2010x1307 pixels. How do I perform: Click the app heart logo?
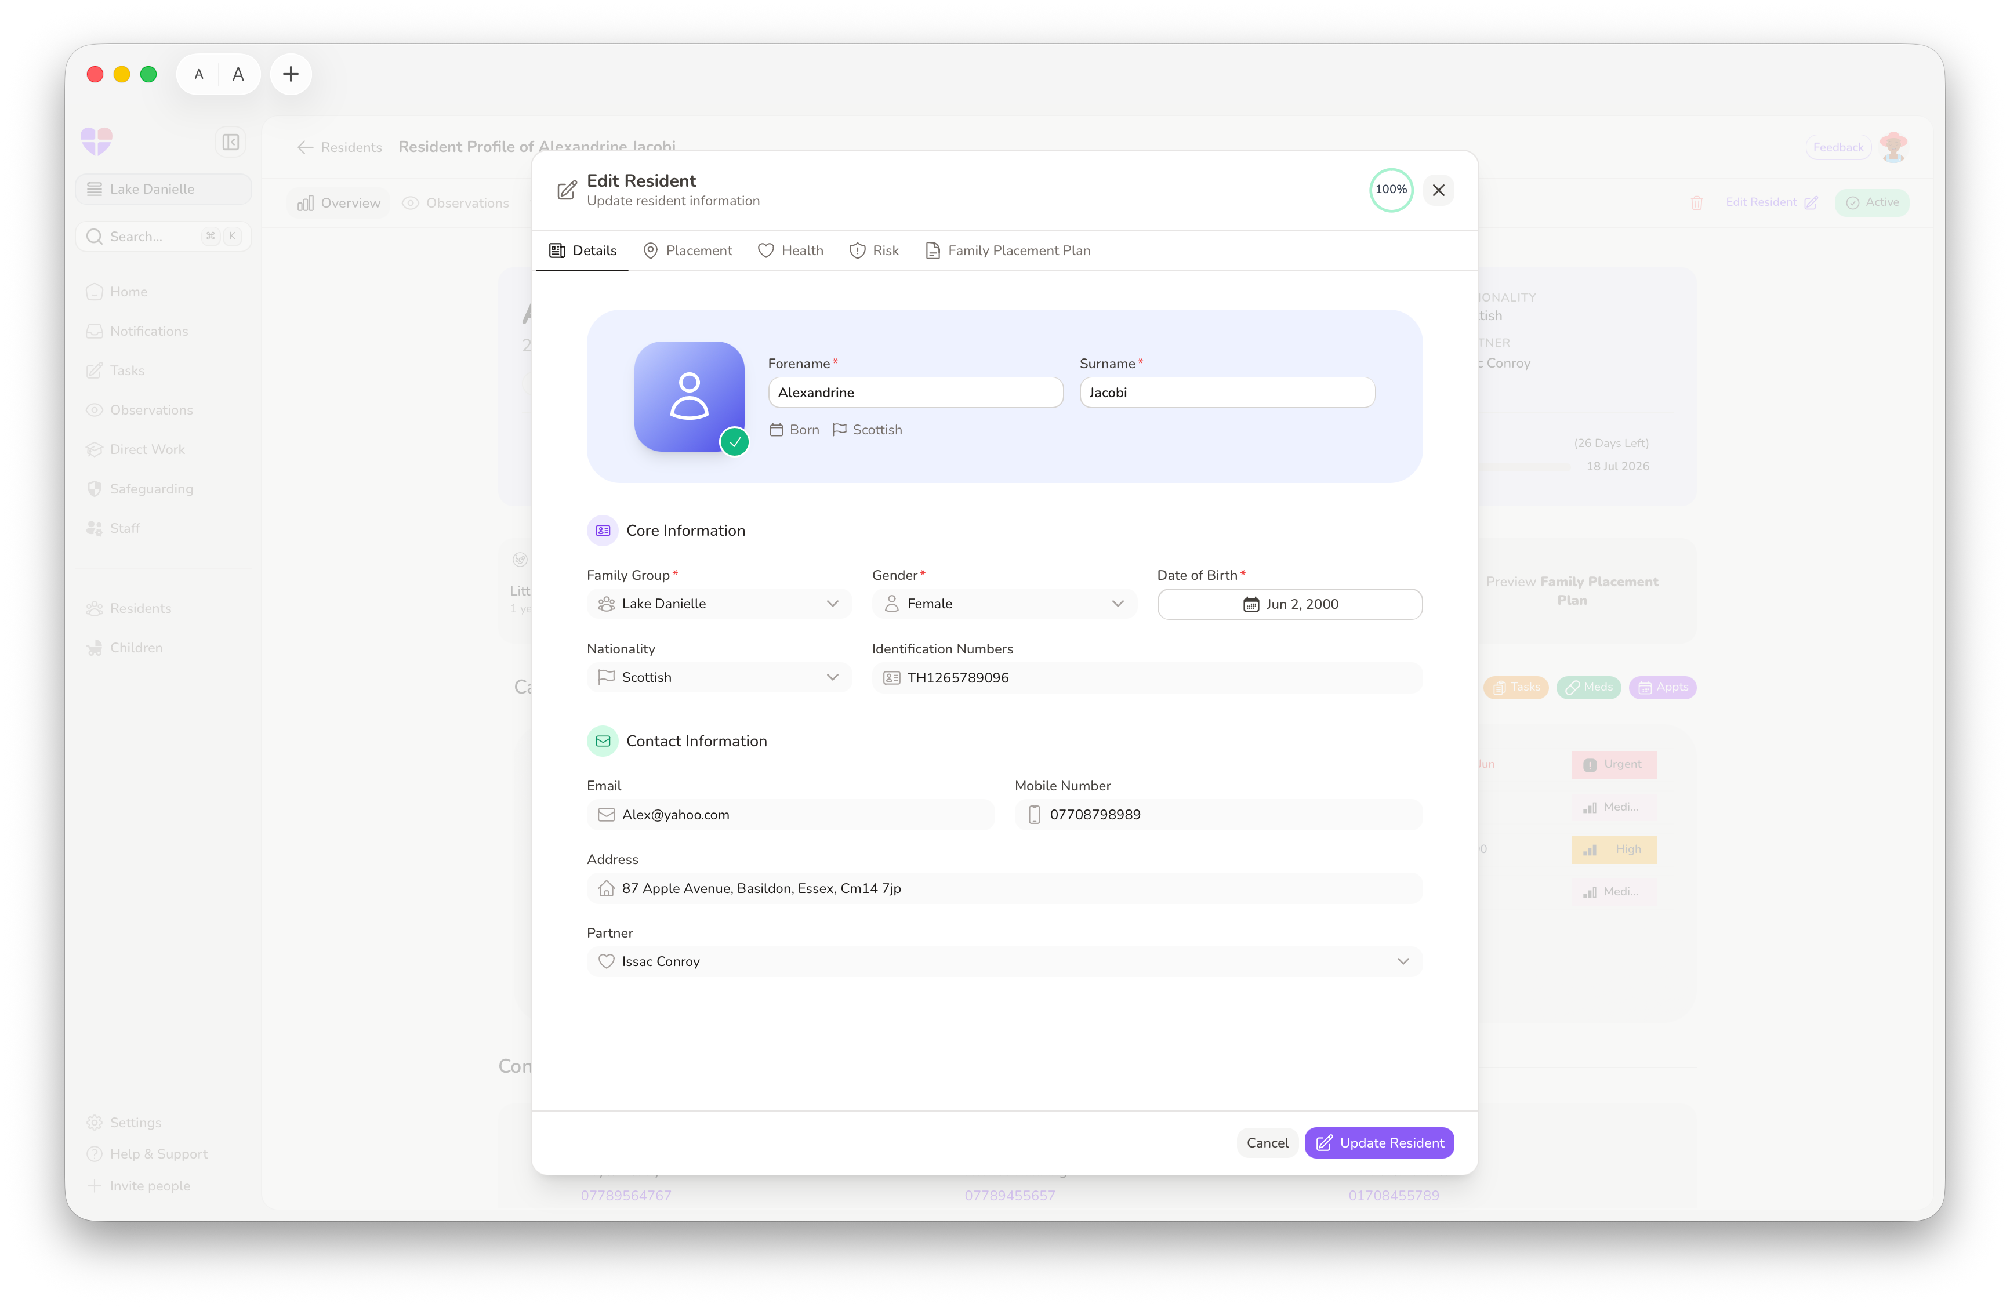[96, 141]
